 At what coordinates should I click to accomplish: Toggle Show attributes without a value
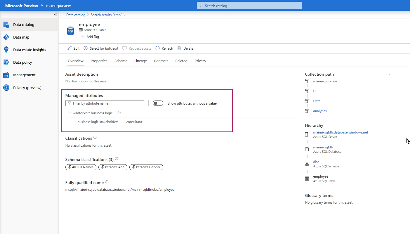coord(158,103)
